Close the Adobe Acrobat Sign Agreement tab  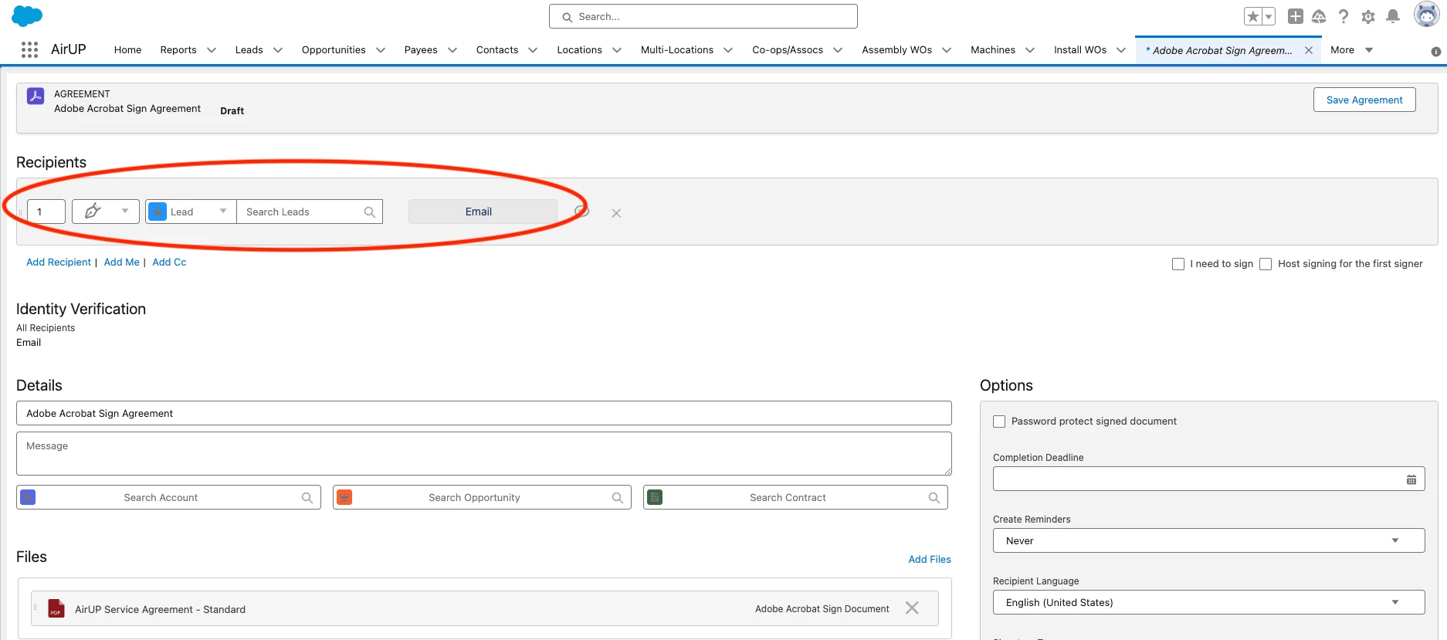1309,50
